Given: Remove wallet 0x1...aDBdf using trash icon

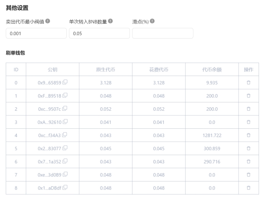Looking at the screenshot, I should pos(248,188).
